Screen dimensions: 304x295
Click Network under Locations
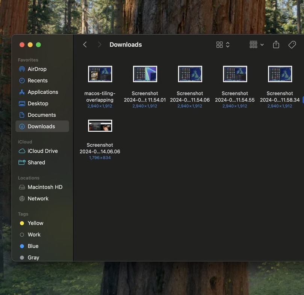point(38,199)
